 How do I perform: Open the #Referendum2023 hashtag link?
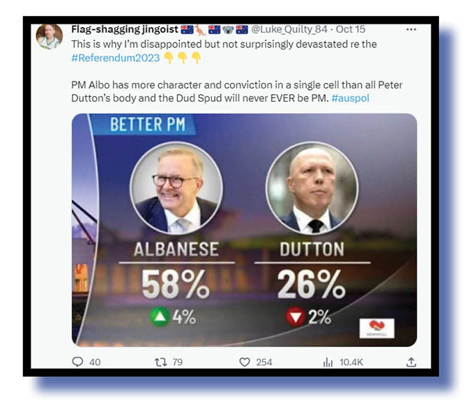[x=116, y=58]
